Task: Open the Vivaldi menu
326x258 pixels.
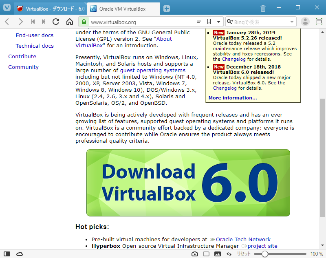Action: click(7, 8)
